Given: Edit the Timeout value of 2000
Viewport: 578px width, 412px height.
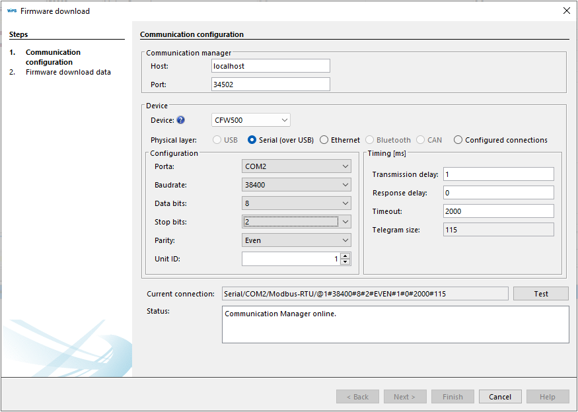Looking at the screenshot, I should pos(498,211).
